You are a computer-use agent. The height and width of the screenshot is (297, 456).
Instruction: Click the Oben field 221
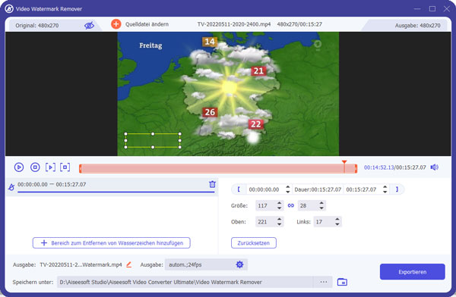265,222
